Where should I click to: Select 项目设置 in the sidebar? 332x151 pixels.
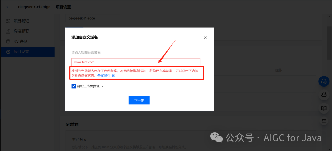coord(27,52)
